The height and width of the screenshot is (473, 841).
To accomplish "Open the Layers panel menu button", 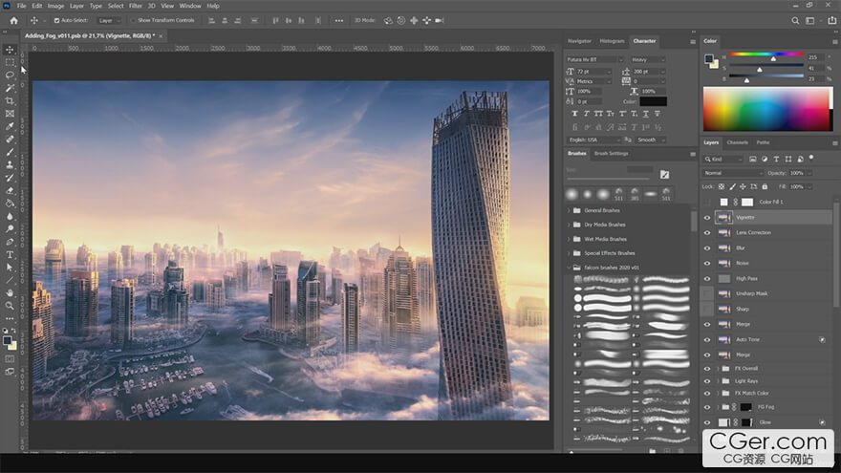I will click(834, 143).
